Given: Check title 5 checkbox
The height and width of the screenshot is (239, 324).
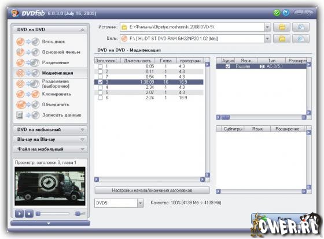Looking at the screenshot, I should click(100, 92).
